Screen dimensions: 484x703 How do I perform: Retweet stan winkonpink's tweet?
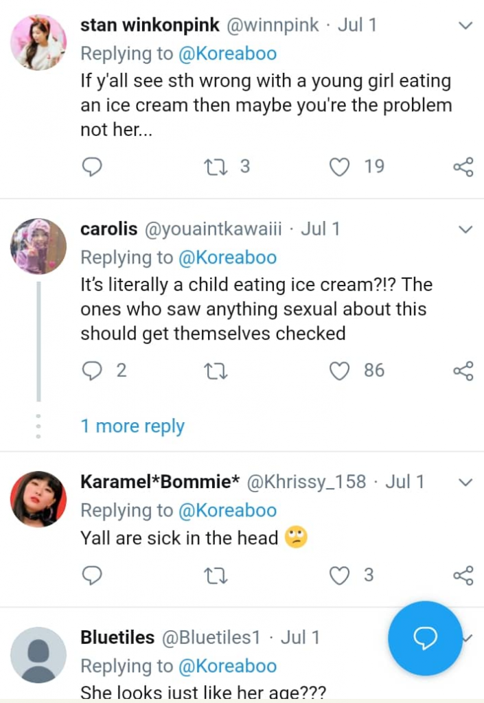[216, 167]
